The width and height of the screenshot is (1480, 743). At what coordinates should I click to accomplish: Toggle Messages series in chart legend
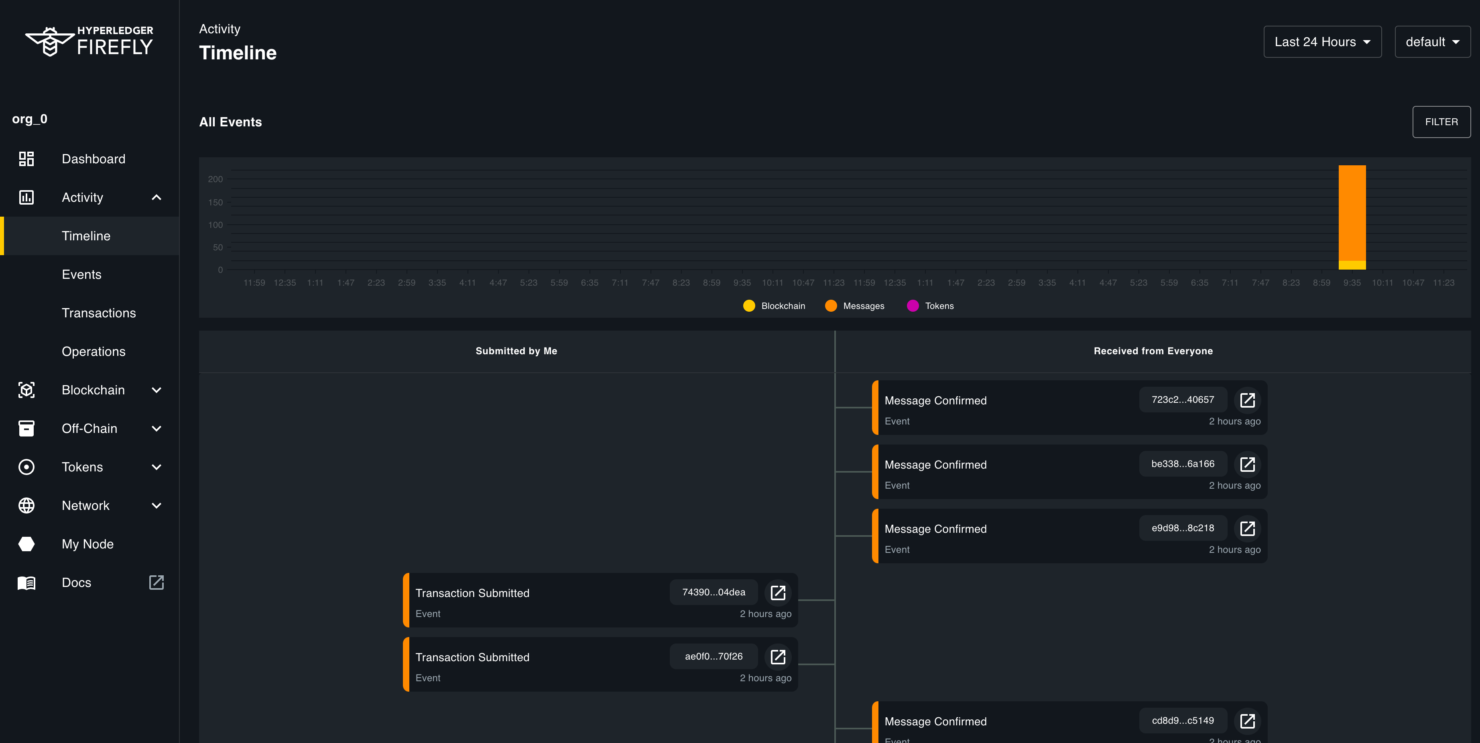854,306
